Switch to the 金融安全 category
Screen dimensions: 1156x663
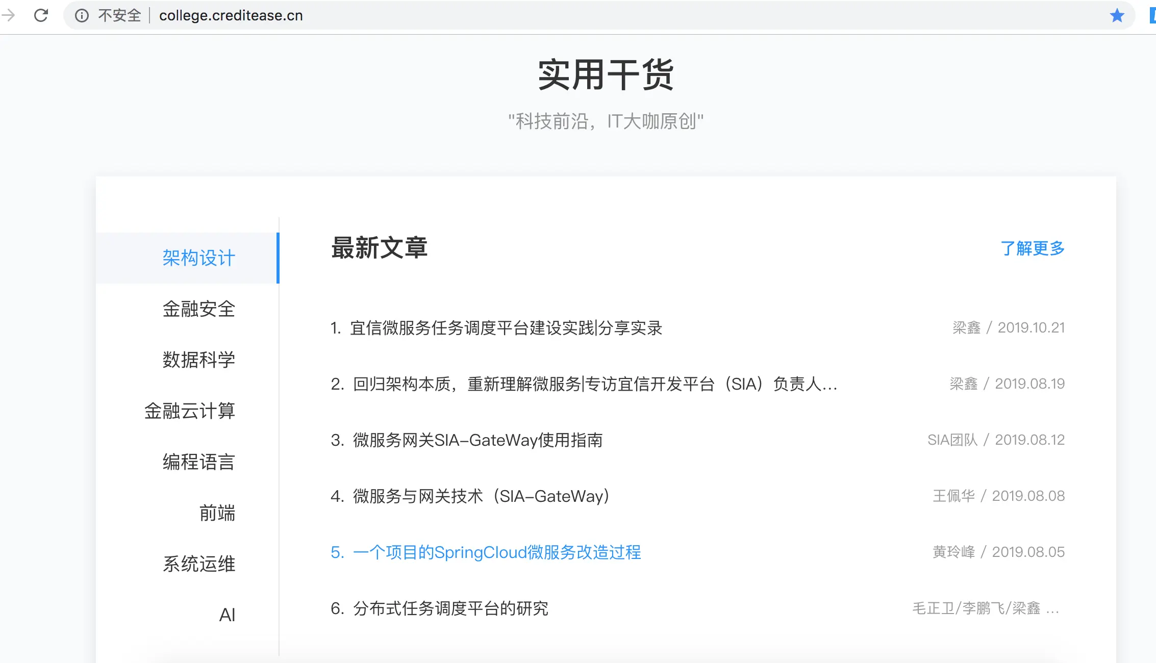pyautogui.click(x=198, y=309)
